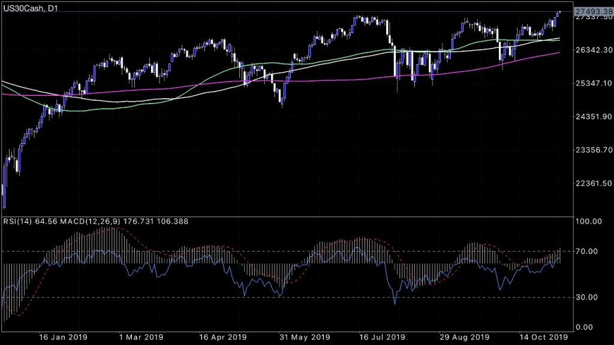614x345 pixels.
Task: Select the current price tag 27493.38
Action: pyautogui.click(x=592, y=11)
